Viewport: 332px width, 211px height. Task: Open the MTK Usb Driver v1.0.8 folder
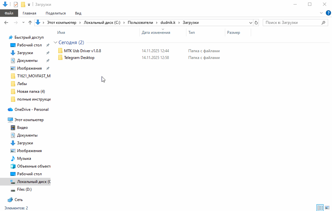(82, 51)
